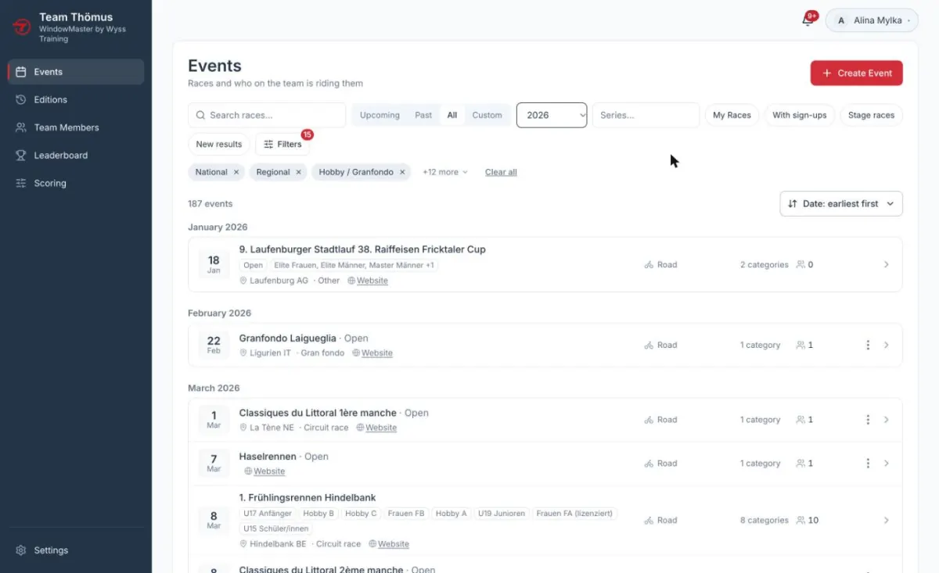Viewport: 939px width, 573px height.
Task: Toggle the With sign-ups filter
Action: pos(800,115)
